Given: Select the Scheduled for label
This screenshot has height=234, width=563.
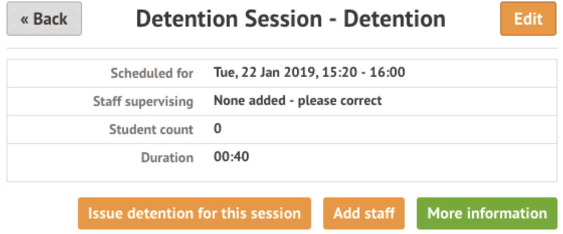Looking at the screenshot, I should coord(152,73).
